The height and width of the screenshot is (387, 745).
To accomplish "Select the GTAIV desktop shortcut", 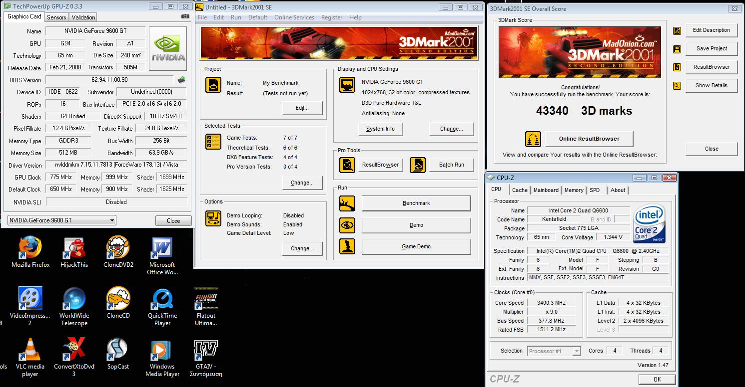I will (206, 357).
